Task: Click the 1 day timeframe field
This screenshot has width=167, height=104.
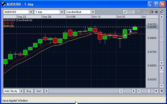Action: coord(47,12)
